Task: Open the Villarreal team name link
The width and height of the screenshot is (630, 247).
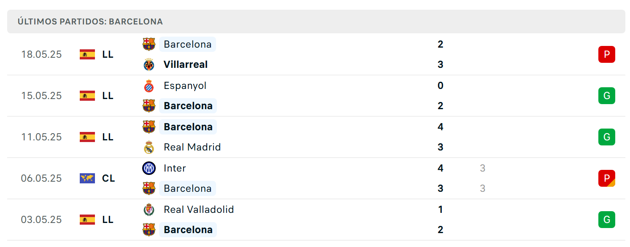Action: [x=186, y=64]
